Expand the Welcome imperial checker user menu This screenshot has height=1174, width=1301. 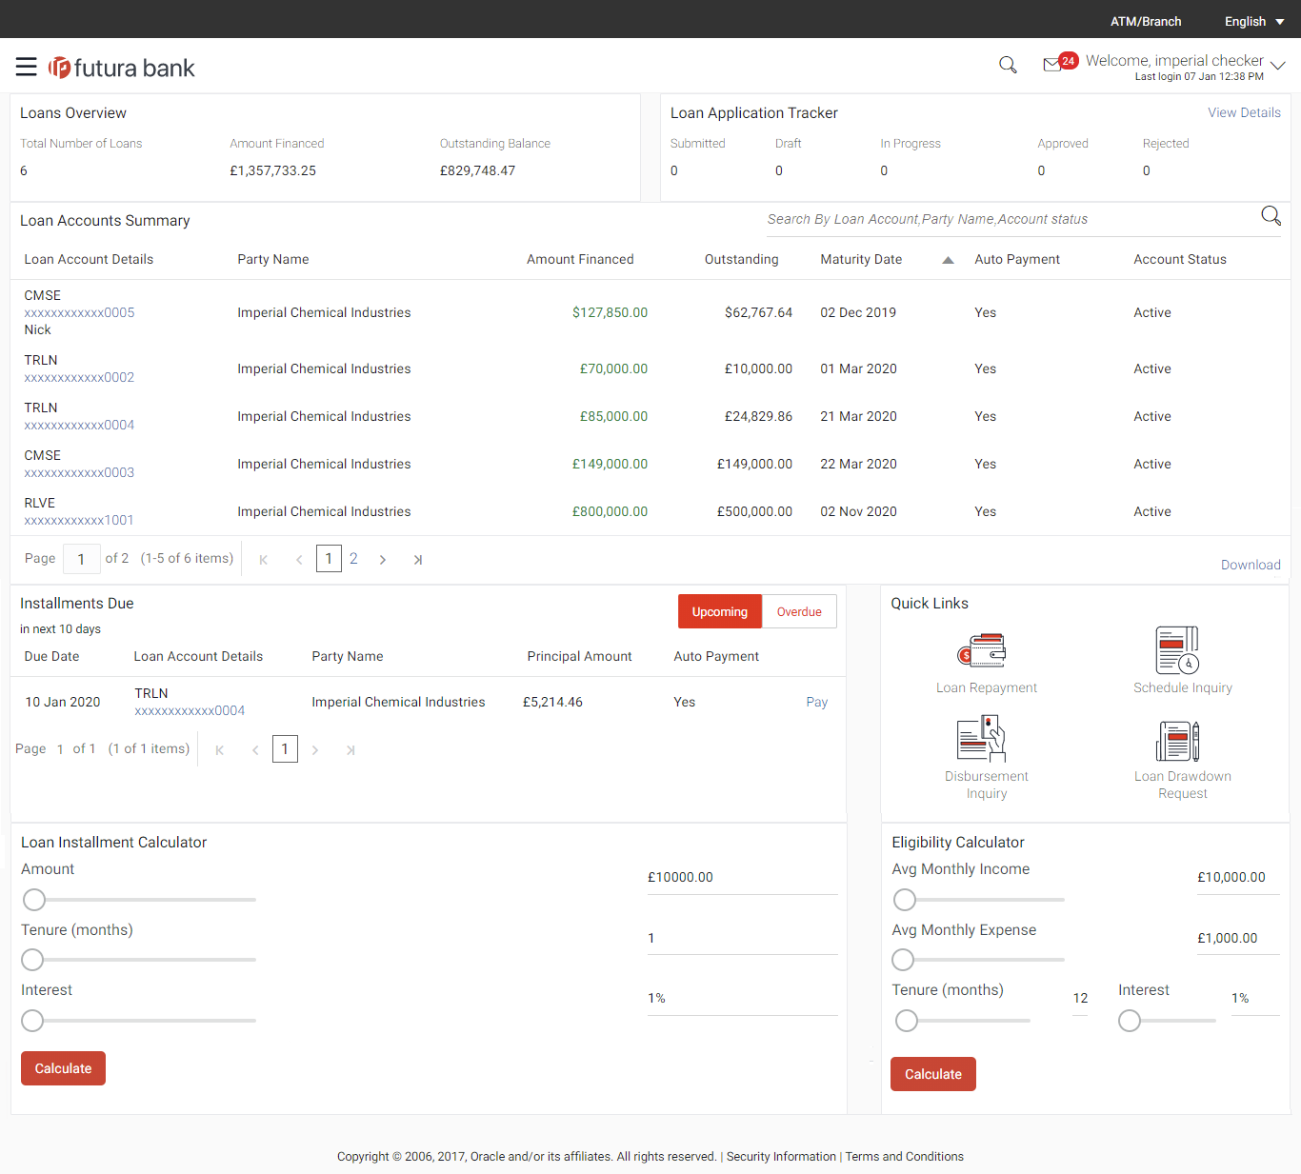[1278, 66]
